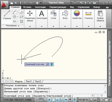Redo the last undone action
112x102 pixels.
[31, 3]
